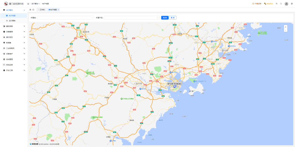Expand the 设备管理 sidebar menu

coord(14,32)
